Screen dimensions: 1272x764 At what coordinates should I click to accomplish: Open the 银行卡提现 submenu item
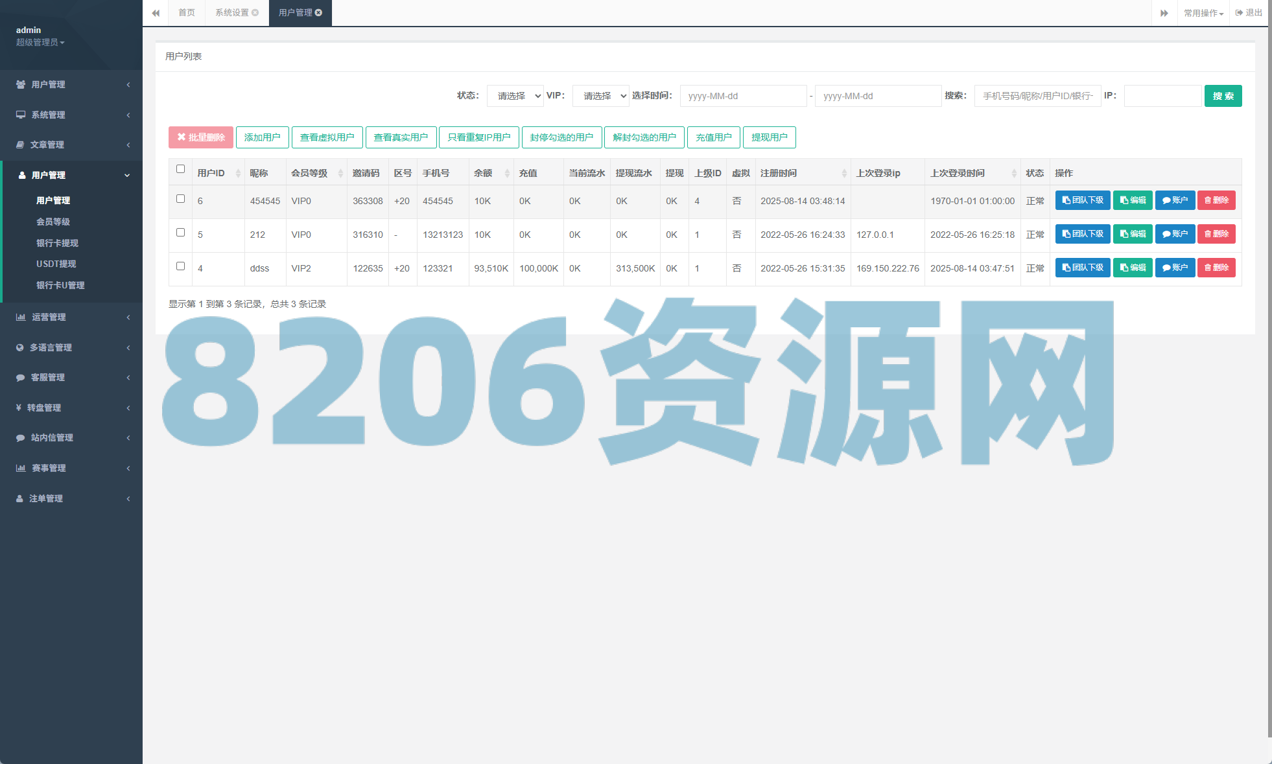click(x=57, y=243)
